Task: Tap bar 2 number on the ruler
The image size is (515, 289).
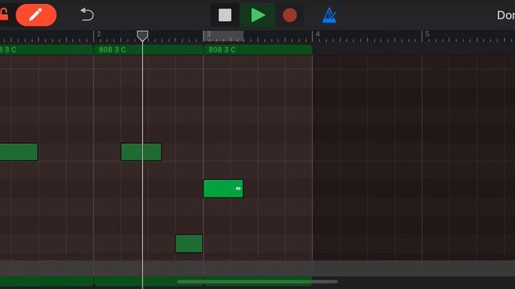Action: (x=99, y=34)
